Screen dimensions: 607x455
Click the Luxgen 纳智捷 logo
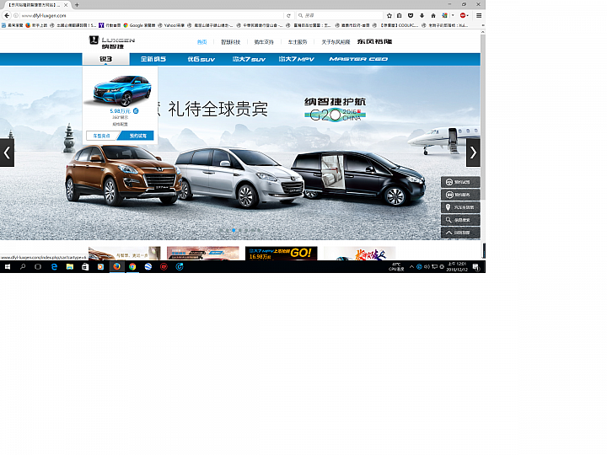point(112,42)
